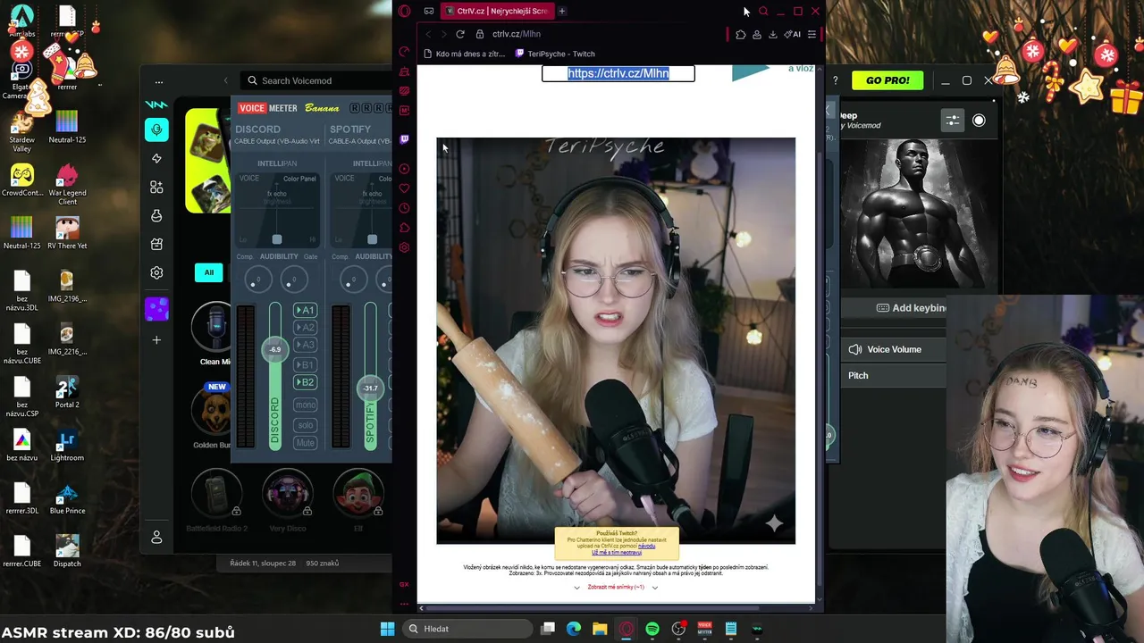1144x643 pixels.
Task: Click the Voicemod grid-plus icon in sidebar
Action: [156, 187]
